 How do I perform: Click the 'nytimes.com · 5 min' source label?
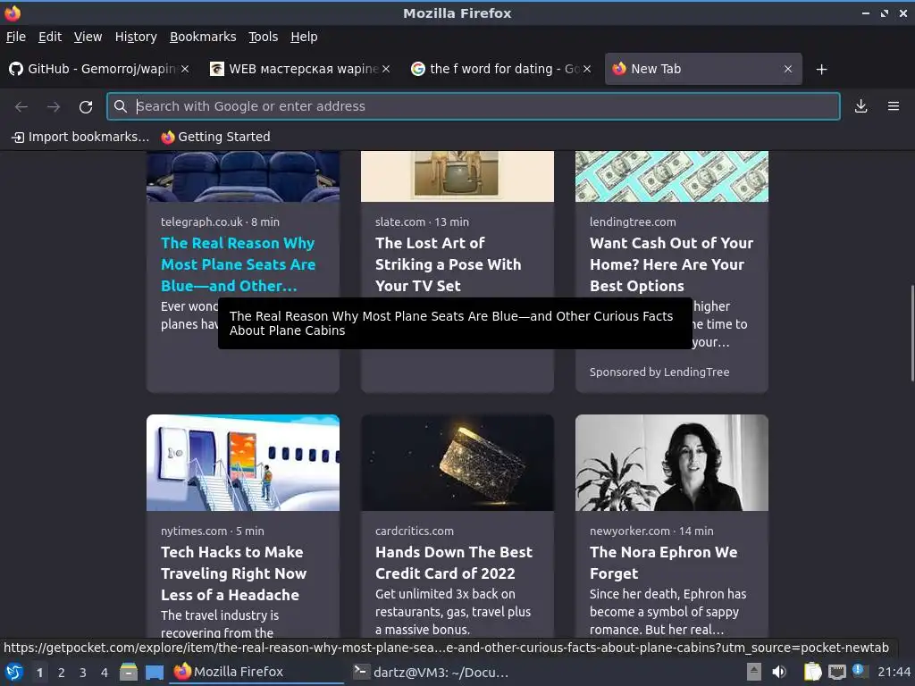click(x=213, y=531)
